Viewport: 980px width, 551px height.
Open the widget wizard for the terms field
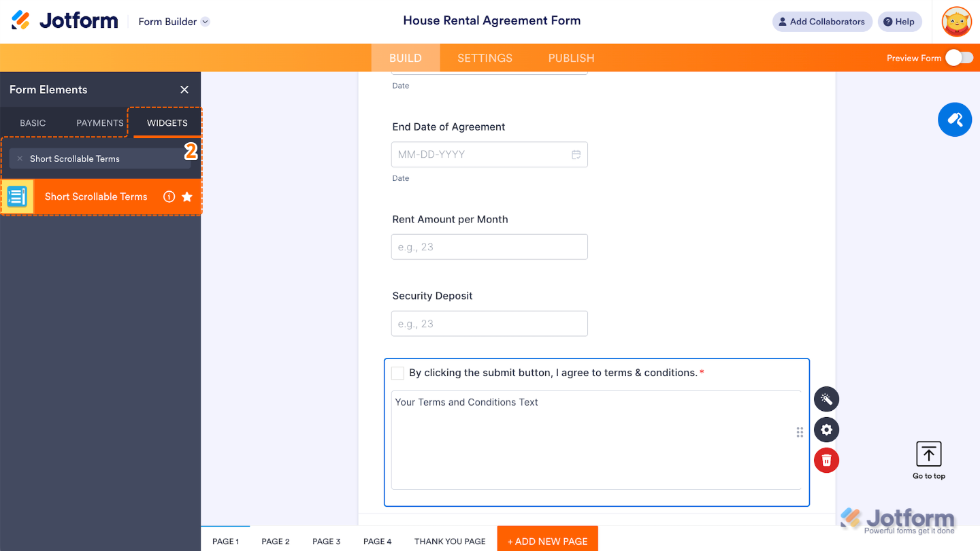pyautogui.click(x=826, y=399)
